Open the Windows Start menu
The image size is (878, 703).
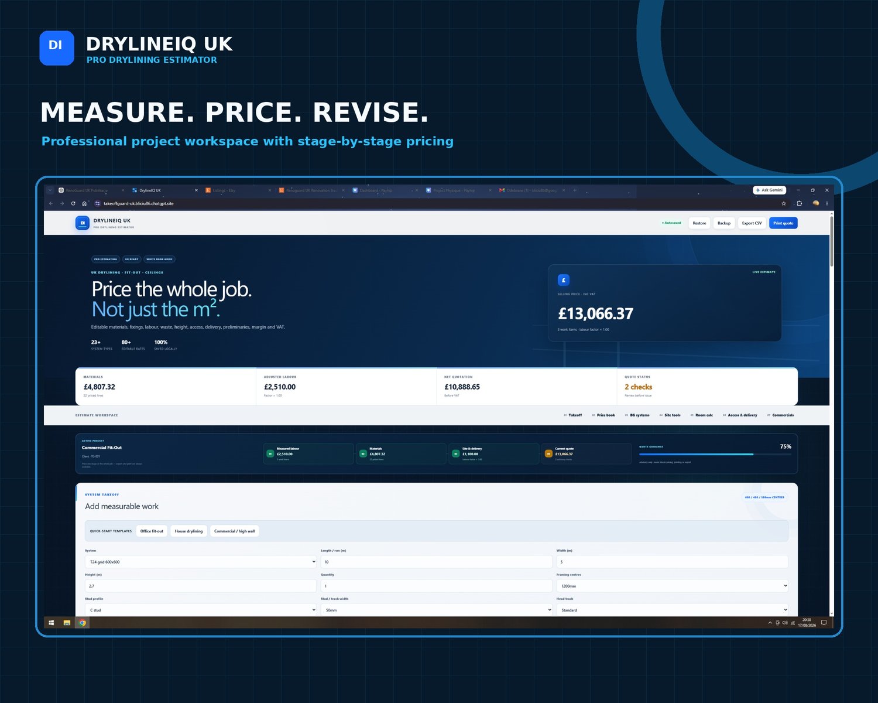pyautogui.click(x=52, y=623)
